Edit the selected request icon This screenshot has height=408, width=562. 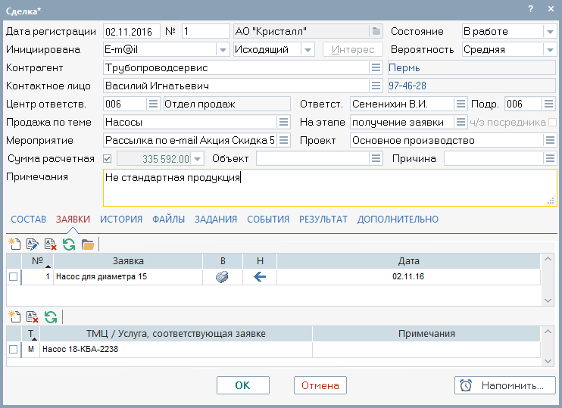33,244
